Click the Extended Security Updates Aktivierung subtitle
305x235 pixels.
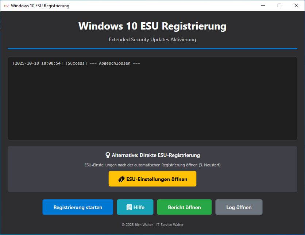pyautogui.click(x=152, y=39)
